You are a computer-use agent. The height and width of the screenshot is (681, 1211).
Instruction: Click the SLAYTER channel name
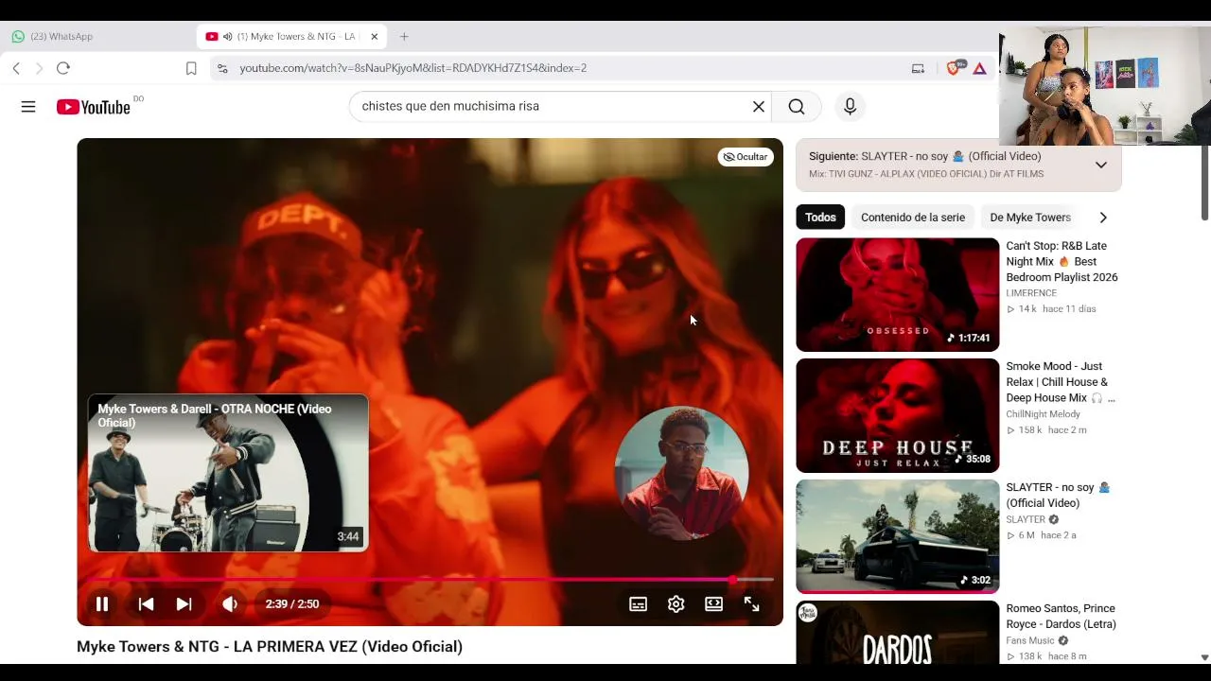[x=1026, y=520]
